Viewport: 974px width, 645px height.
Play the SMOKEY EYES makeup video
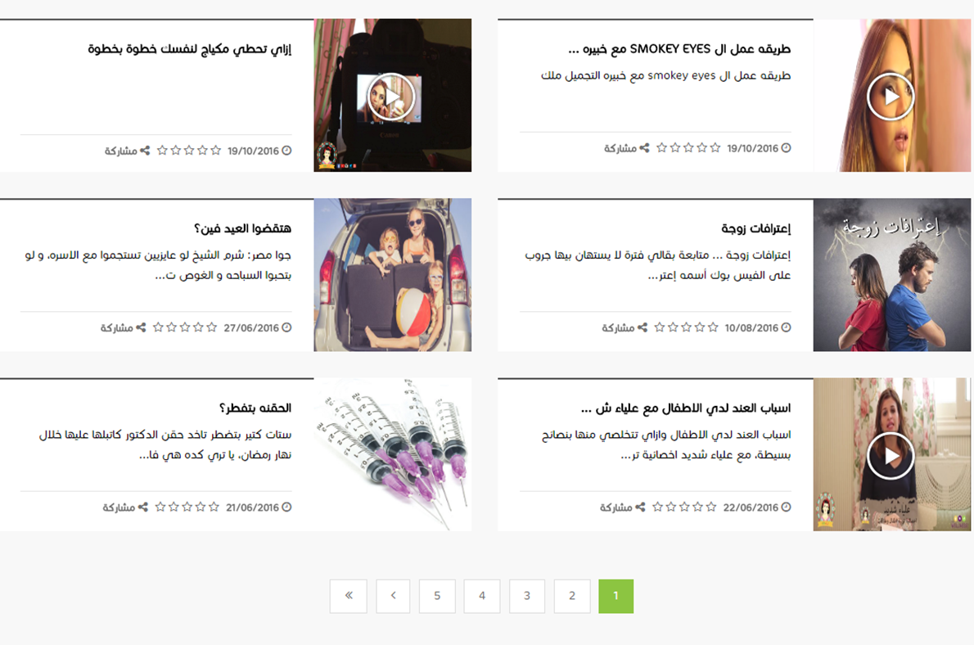point(891,97)
